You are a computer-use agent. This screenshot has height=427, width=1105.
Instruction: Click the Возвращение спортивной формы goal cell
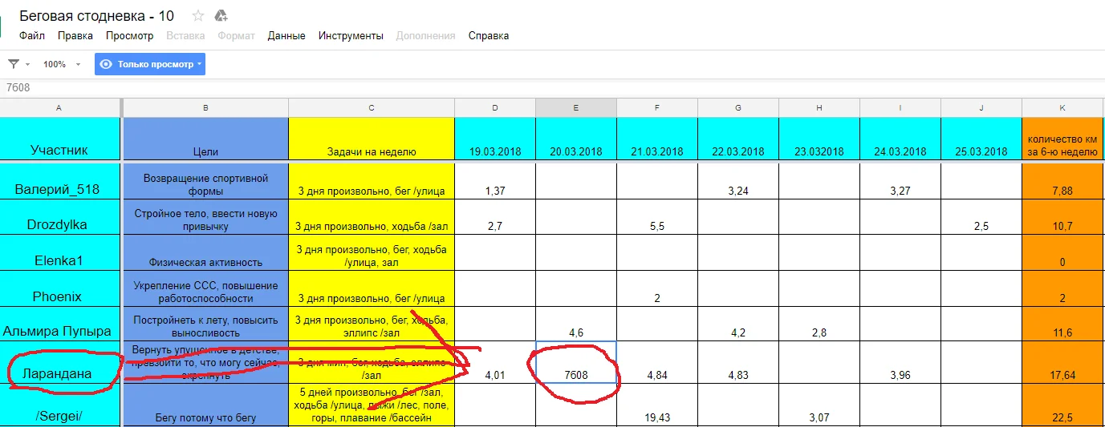[206, 181]
